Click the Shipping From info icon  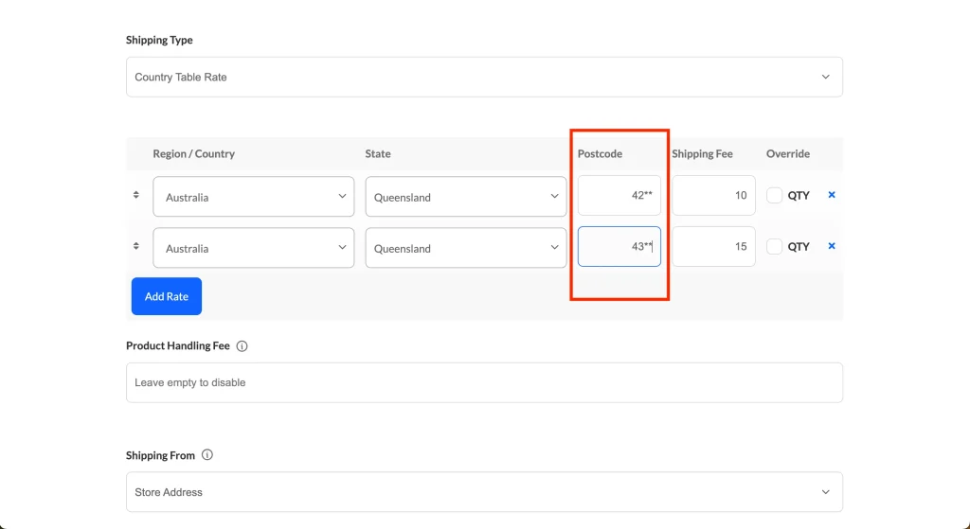pyautogui.click(x=207, y=455)
